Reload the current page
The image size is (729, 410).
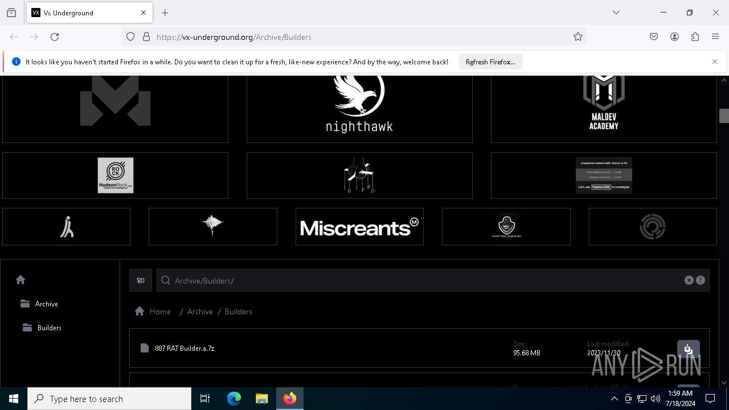tap(55, 37)
